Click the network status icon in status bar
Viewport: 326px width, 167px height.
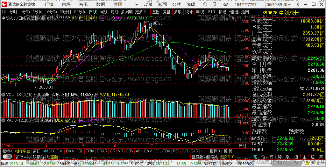click(313, 164)
